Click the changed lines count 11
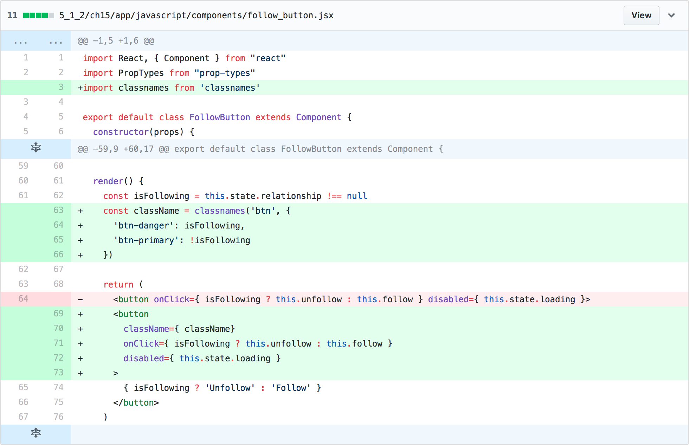689x445 pixels. (12, 15)
